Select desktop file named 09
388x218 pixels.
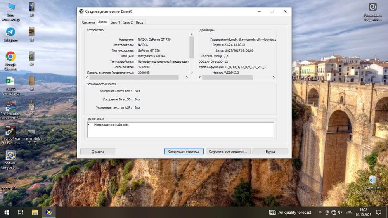click(32, 108)
